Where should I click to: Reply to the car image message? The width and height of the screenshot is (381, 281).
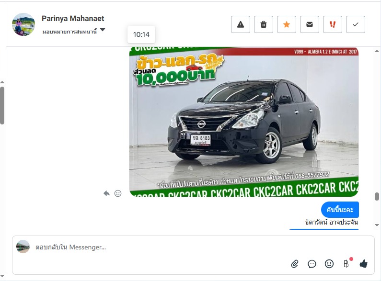[106, 193]
